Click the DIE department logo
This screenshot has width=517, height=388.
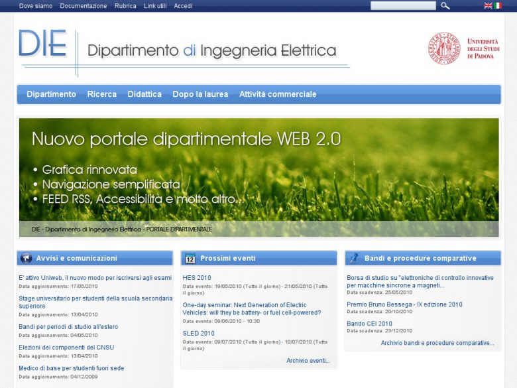pyautogui.click(x=43, y=44)
